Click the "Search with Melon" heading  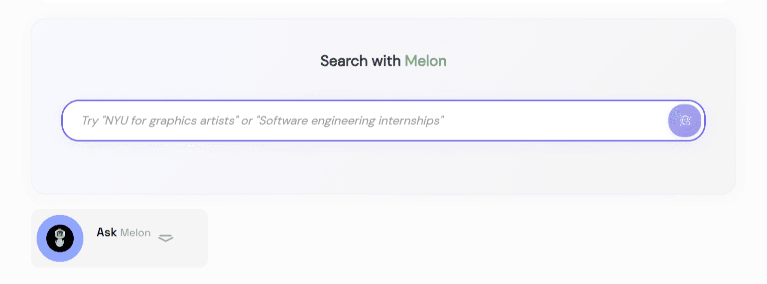pyautogui.click(x=383, y=61)
